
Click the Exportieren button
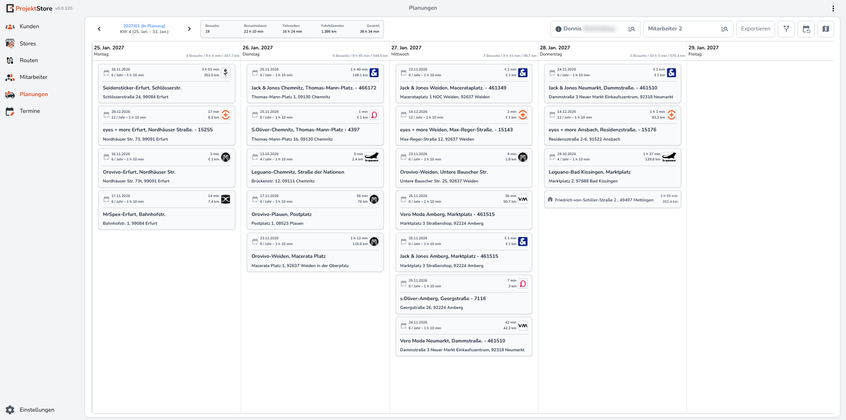point(756,29)
